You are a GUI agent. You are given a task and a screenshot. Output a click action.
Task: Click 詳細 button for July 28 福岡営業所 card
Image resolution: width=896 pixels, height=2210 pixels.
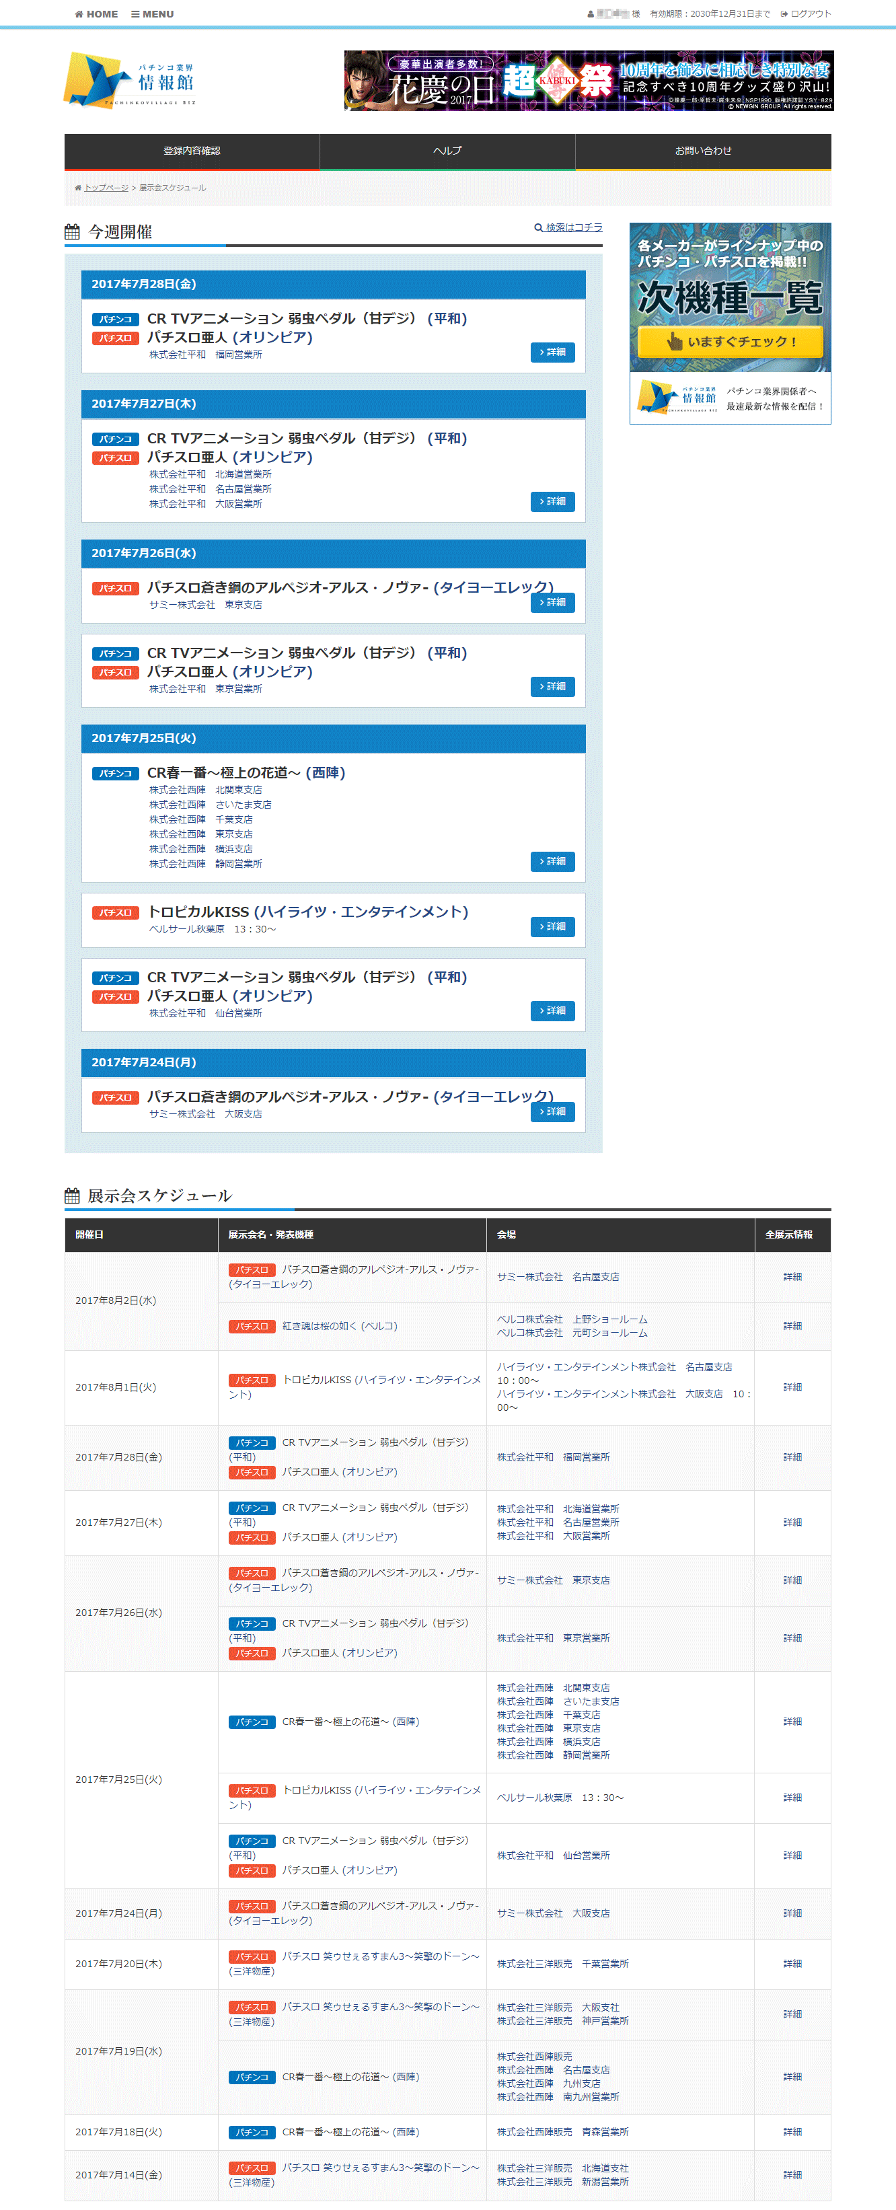552,352
